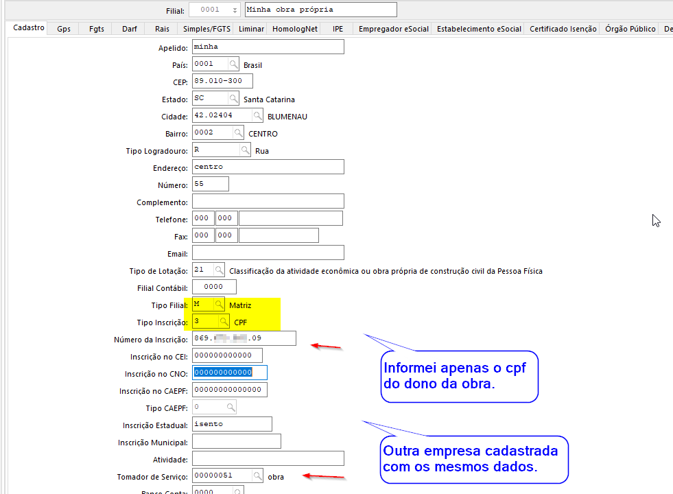Image resolution: width=673 pixels, height=494 pixels.
Task: Focus the Número da Inscrição field
Action: click(244, 338)
